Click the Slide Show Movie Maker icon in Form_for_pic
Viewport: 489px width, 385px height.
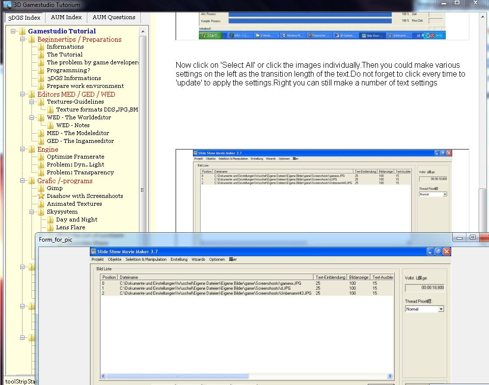coord(93,251)
